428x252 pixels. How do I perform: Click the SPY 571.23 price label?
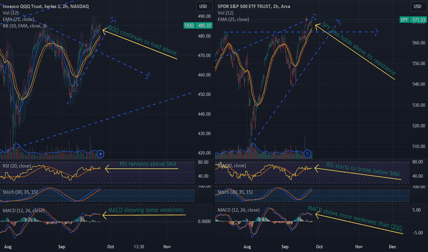(413, 20)
